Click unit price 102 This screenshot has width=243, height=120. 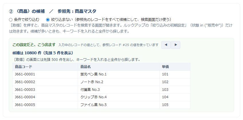(x=165, y=82)
